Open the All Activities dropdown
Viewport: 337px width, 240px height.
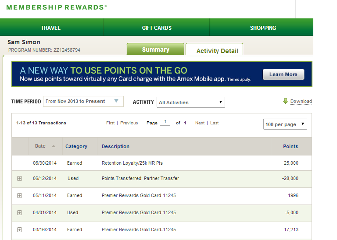pos(191,102)
